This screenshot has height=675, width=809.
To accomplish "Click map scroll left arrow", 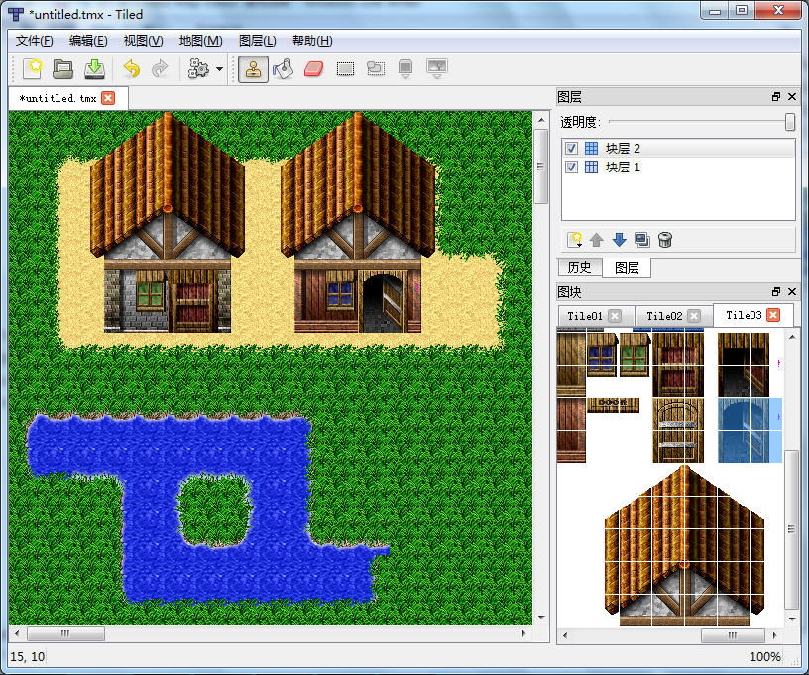I will tap(17, 633).
